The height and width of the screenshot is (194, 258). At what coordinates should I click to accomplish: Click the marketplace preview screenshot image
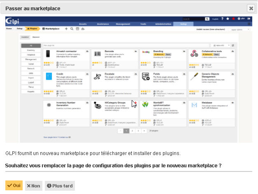[x=129, y=80]
